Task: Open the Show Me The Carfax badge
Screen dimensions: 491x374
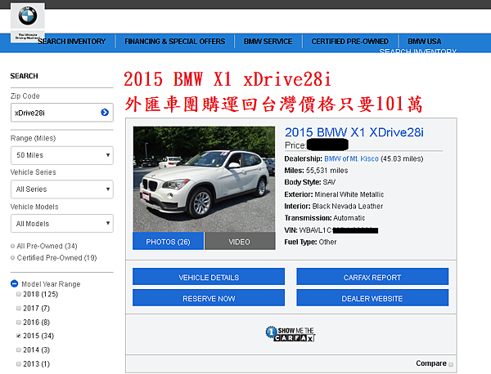Action: point(291,334)
